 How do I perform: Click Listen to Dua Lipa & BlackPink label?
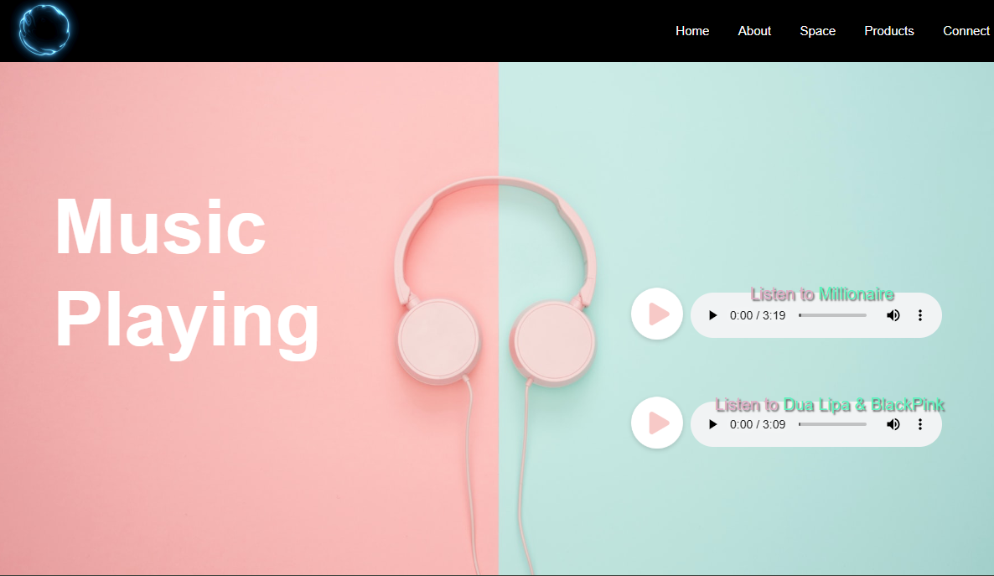(830, 405)
